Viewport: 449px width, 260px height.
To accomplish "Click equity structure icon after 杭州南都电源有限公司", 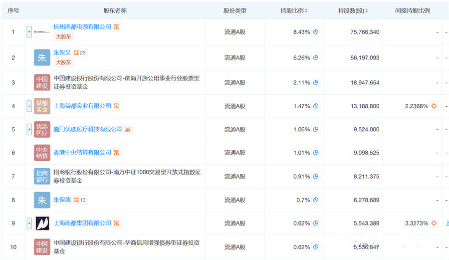I will [x=116, y=27].
